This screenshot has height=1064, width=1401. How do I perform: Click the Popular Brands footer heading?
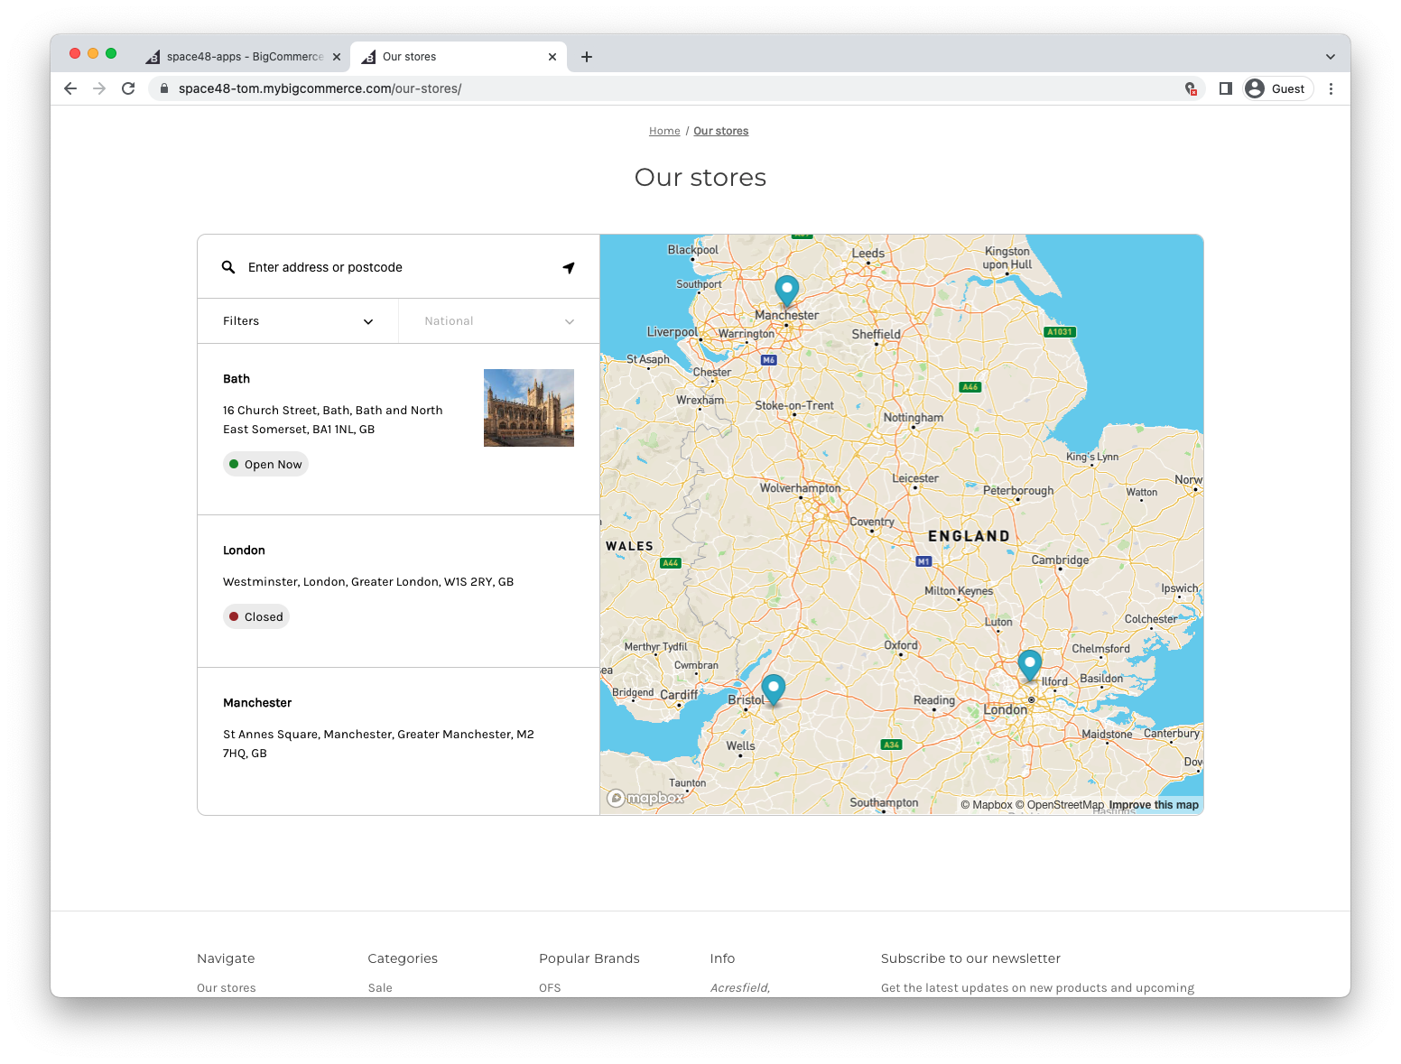[589, 958]
